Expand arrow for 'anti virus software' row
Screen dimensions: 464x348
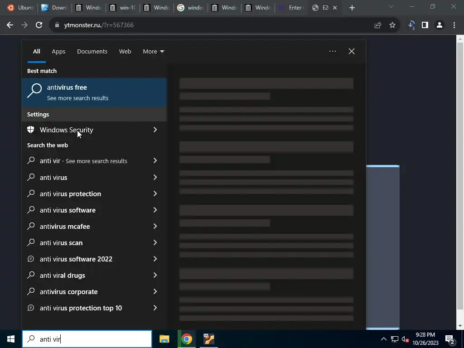[155, 210]
